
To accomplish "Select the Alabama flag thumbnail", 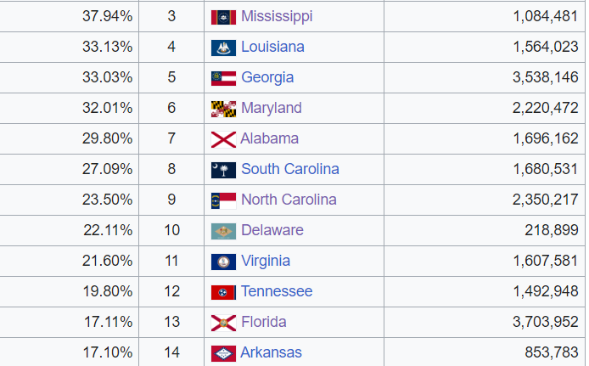I will click(223, 140).
